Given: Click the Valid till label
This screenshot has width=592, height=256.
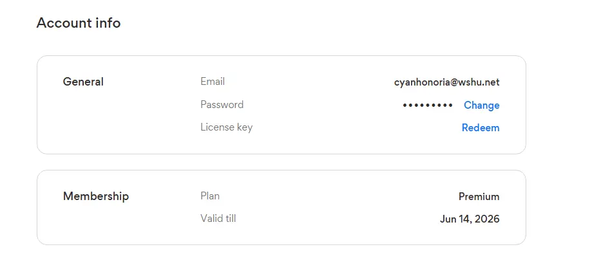Looking at the screenshot, I should (218, 218).
